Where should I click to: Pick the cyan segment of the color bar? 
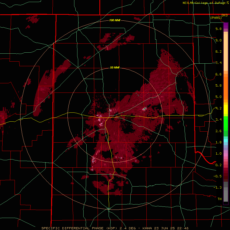pyautogui.click(x=226, y=141)
